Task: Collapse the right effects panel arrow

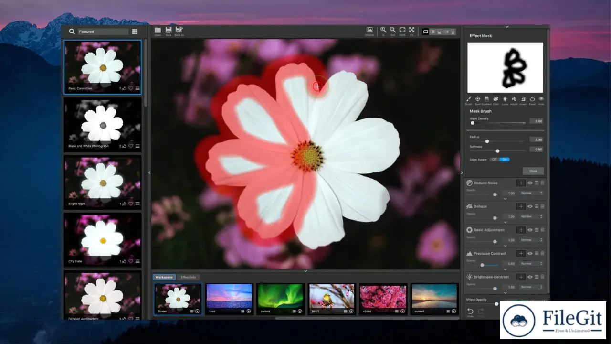Action: coord(461,172)
